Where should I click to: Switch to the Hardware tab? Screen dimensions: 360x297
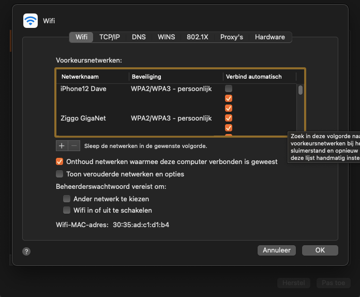coord(269,37)
